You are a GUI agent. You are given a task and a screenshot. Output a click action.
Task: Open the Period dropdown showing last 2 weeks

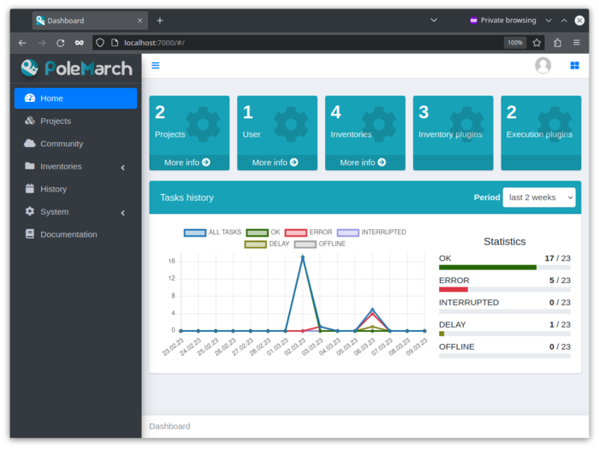[x=538, y=198]
